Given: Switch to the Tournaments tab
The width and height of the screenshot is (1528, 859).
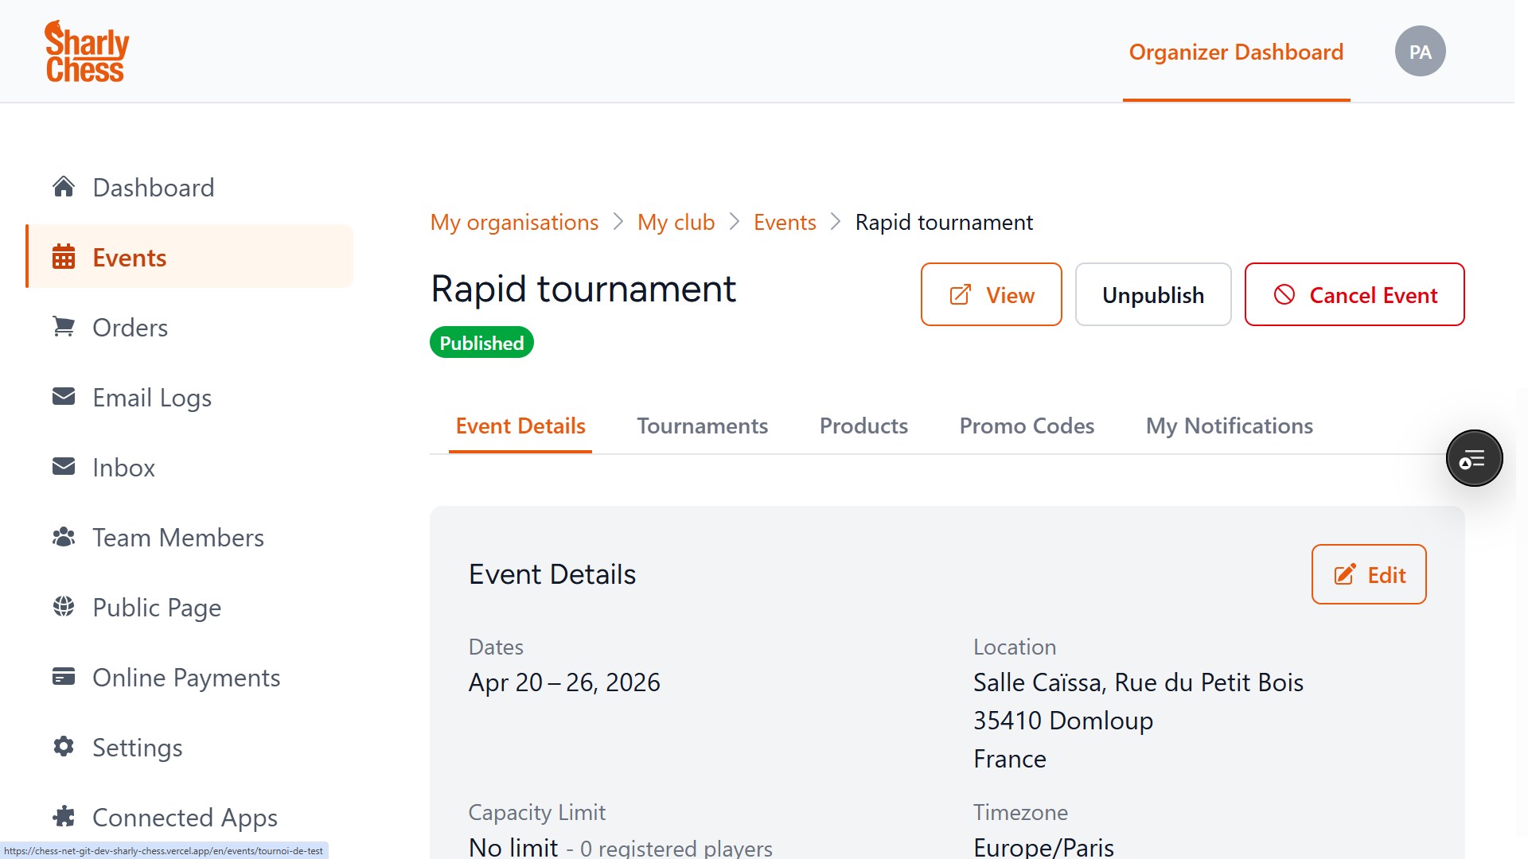Looking at the screenshot, I should 702,426.
